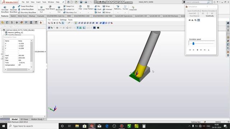The image size is (230, 129).
Task: Select the Wrap feature tool
Action: pyautogui.click(x=106, y=6)
